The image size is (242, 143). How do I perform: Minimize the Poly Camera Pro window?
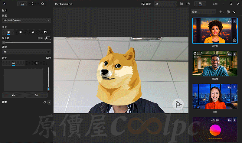point(223,4)
